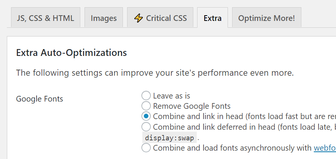The image size is (336, 159).
Task: Follow the webfont link in the last option
Action: (x=325, y=148)
